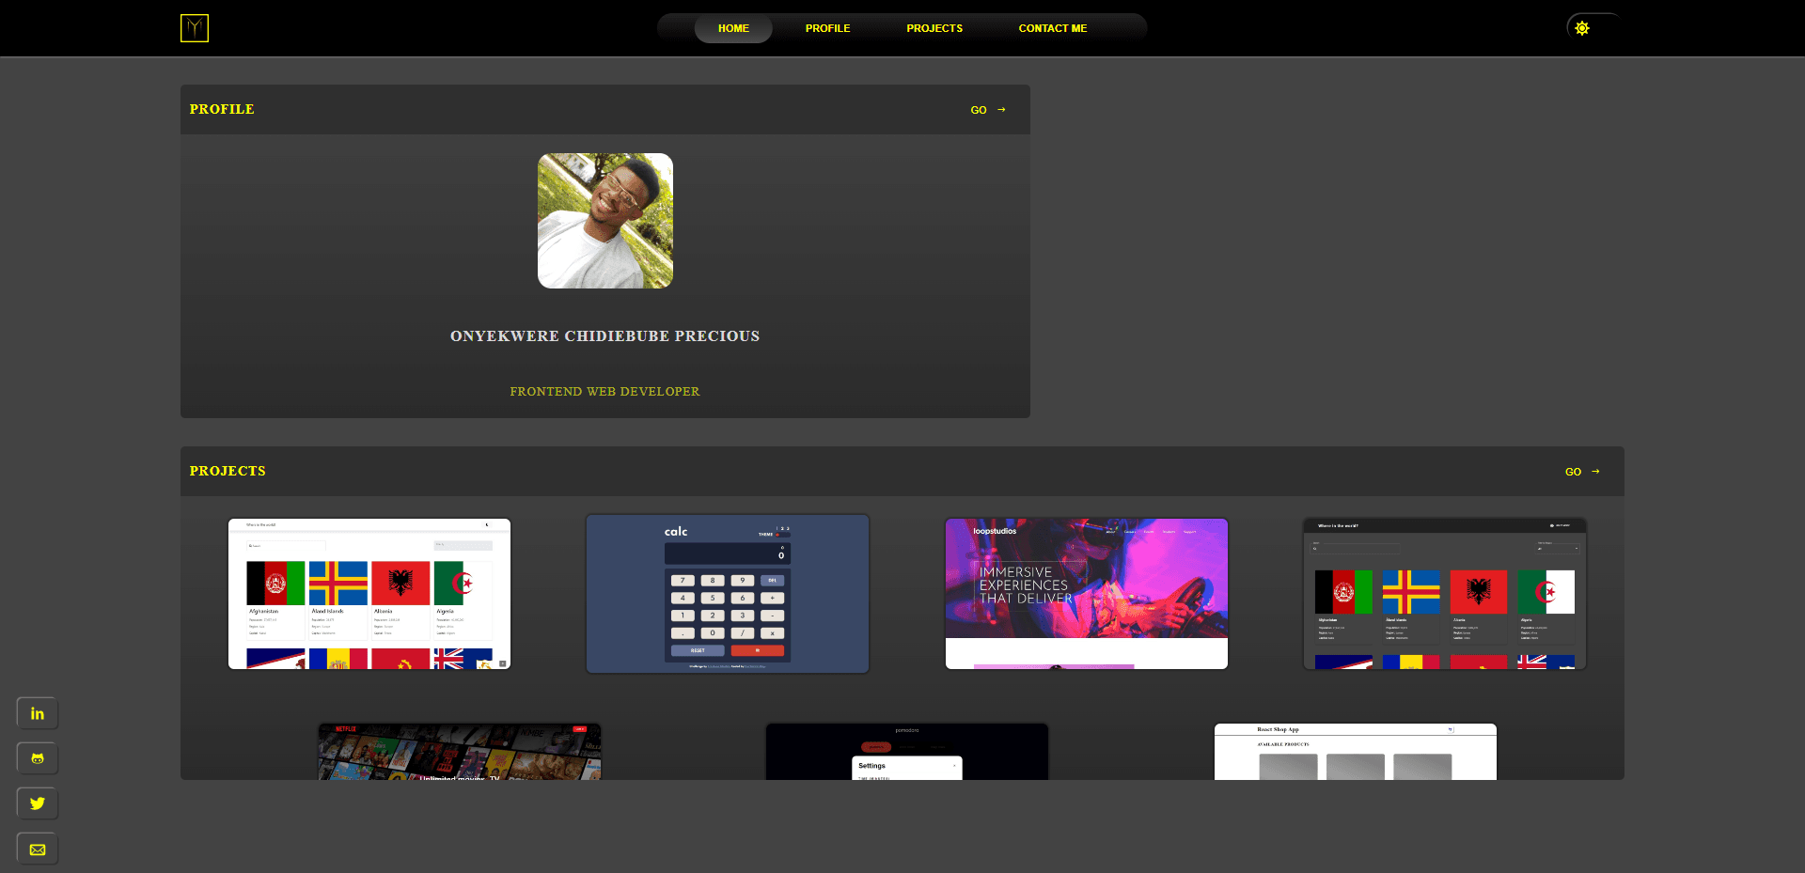Click the PROJECTS section heading
This screenshot has width=1805, height=873.
point(228,471)
